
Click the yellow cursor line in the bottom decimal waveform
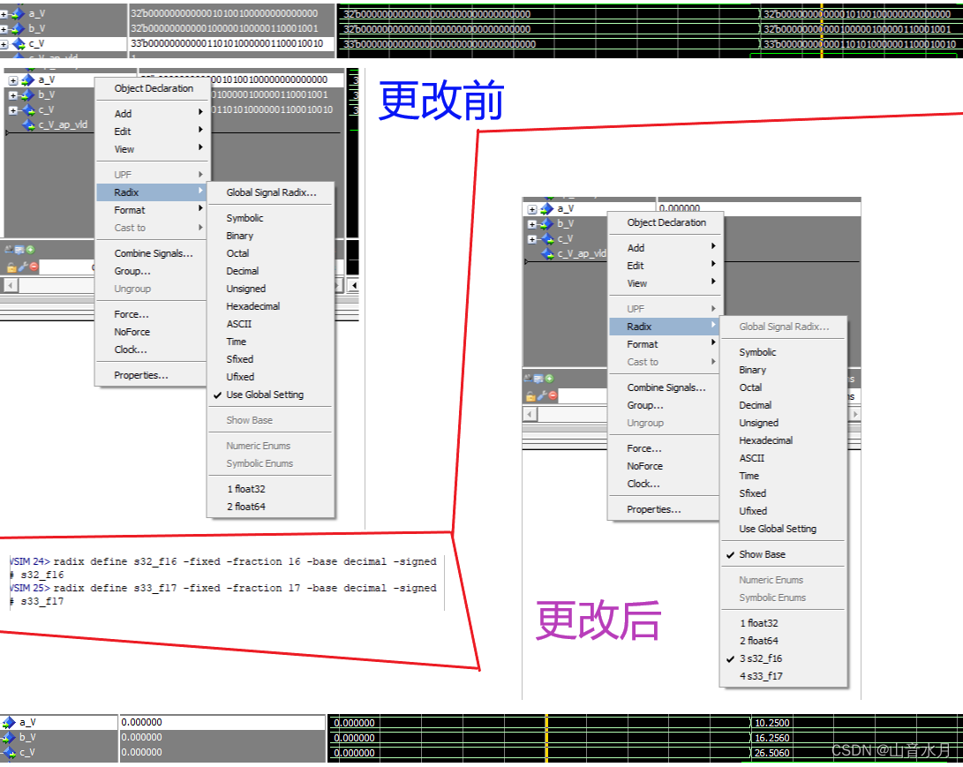coord(546,738)
